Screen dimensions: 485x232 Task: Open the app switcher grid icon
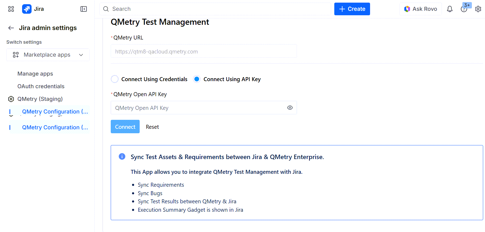pos(11,9)
